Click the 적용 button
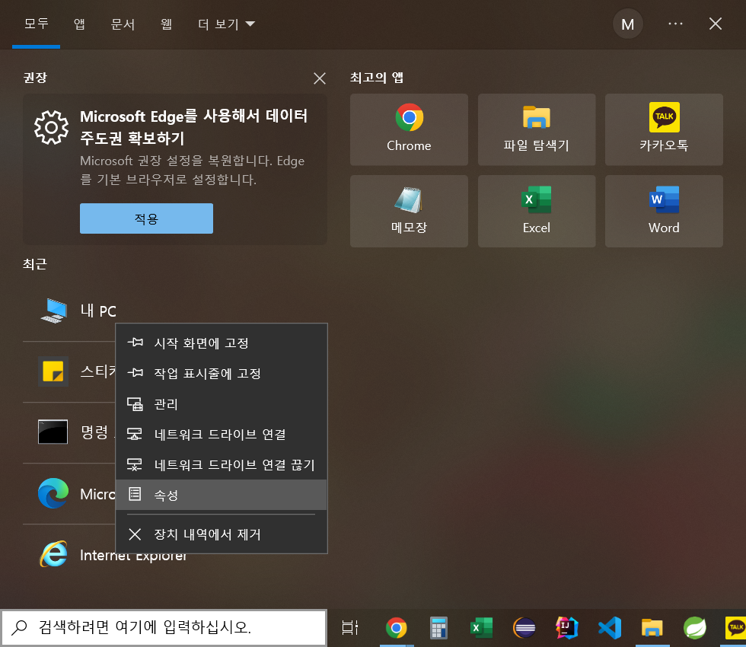Screen dimensions: 746x647 (x=146, y=218)
